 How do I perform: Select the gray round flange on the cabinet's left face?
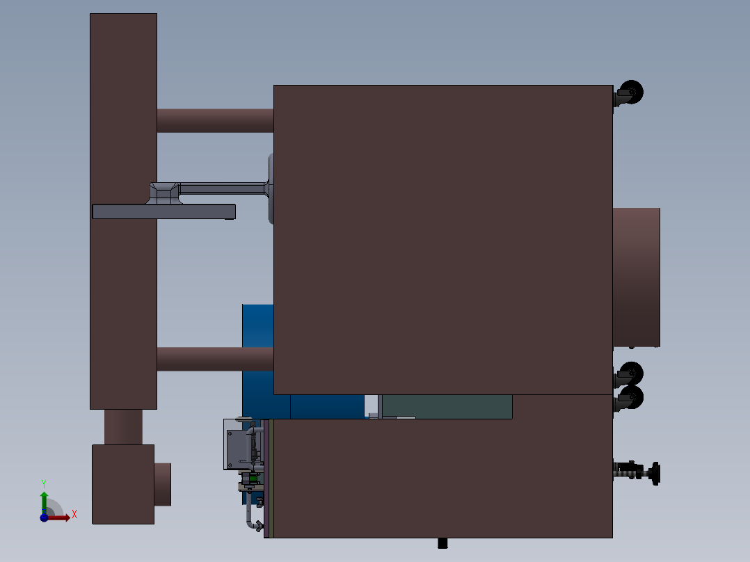[x=271, y=188]
